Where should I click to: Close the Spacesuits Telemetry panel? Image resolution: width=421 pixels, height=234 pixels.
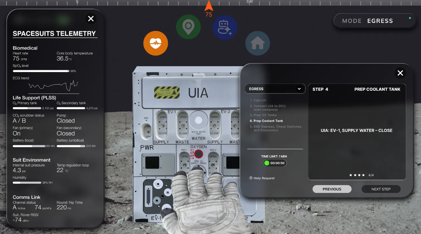(x=91, y=19)
